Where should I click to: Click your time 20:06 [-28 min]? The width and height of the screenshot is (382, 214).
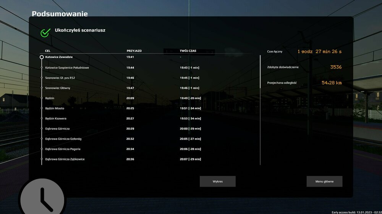coord(191,149)
